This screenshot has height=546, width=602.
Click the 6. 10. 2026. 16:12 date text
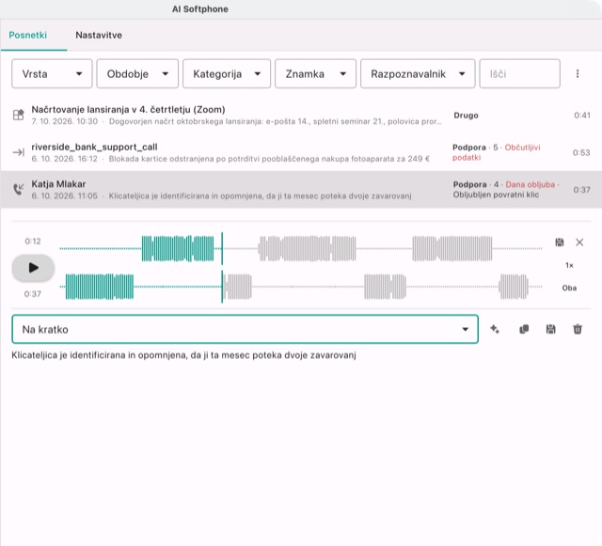coord(65,159)
